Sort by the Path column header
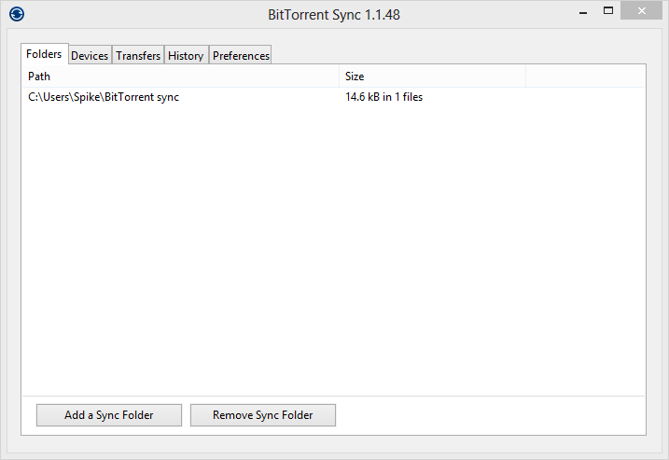669x460 pixels. [x=181, y=77]
